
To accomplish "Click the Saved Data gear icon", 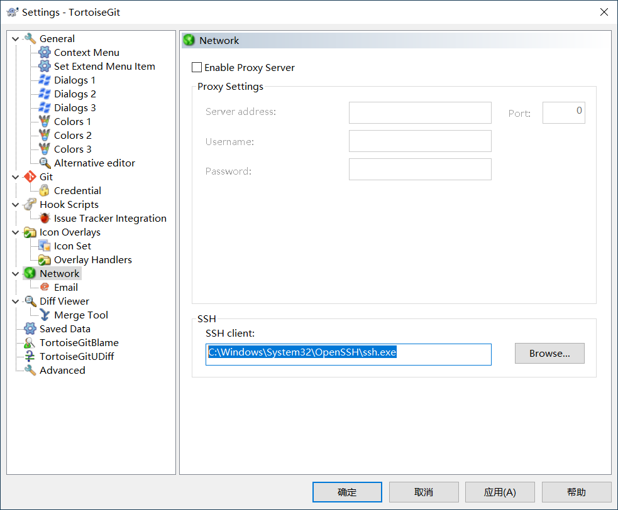I will coord(30,328).
